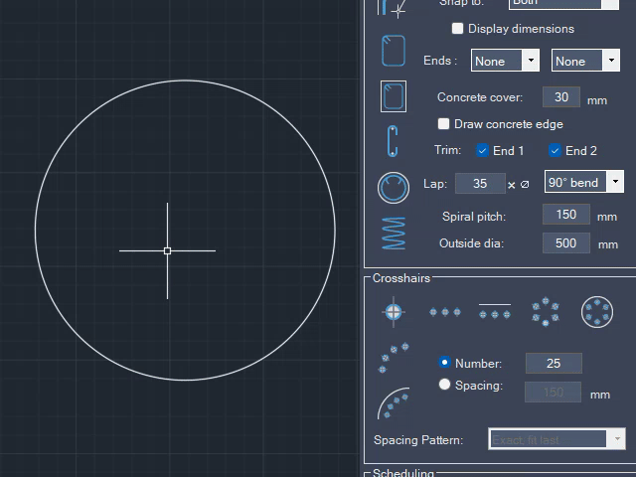This screenshot has width=636, height=477.
Task: Select the free circular bar pattern icon
Action: (x=545, y=312)
